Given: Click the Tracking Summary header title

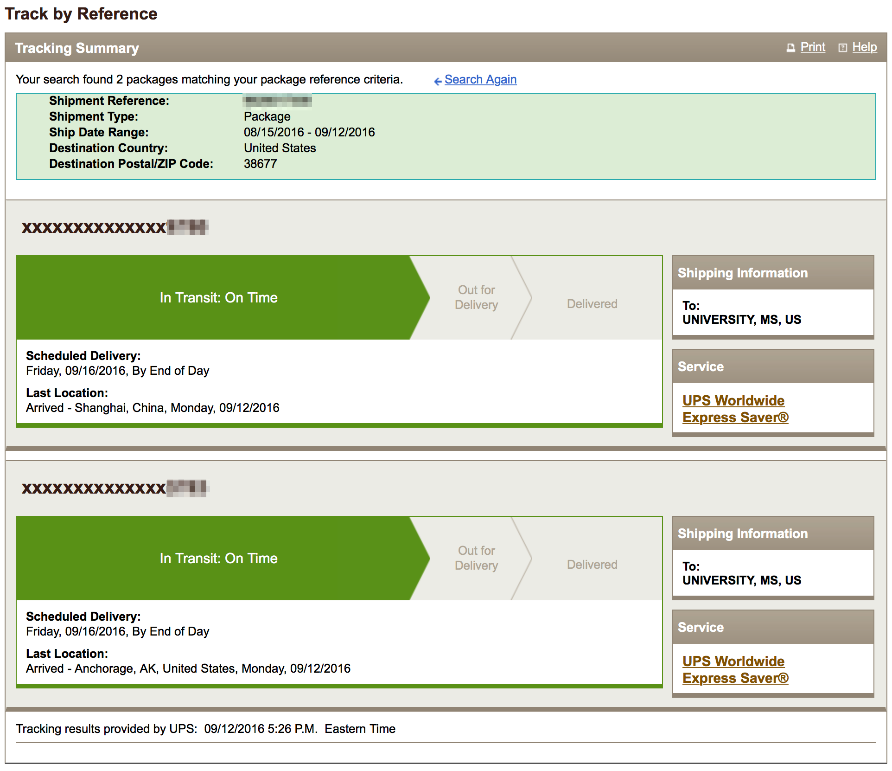Looking at the screenshot, I should 77,48.
